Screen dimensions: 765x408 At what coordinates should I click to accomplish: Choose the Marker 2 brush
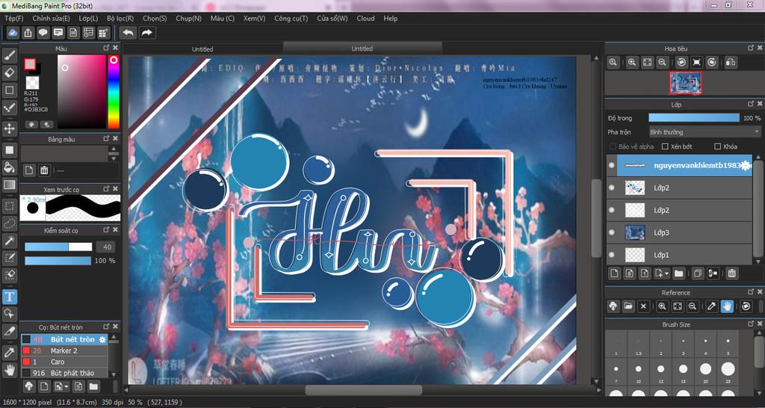(x=64, y=351)
